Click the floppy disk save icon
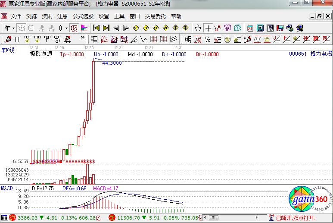The height and width of the screenshot is (223, 333). (280, 28)
